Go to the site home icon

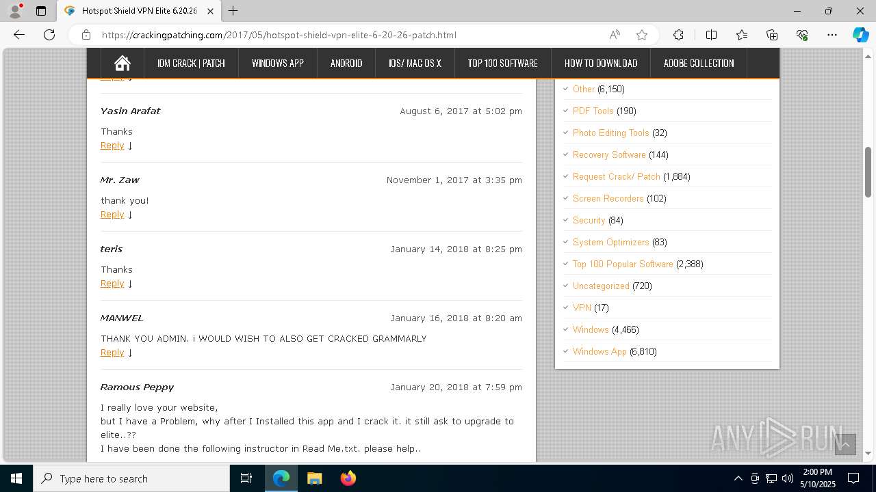[123, 64]
